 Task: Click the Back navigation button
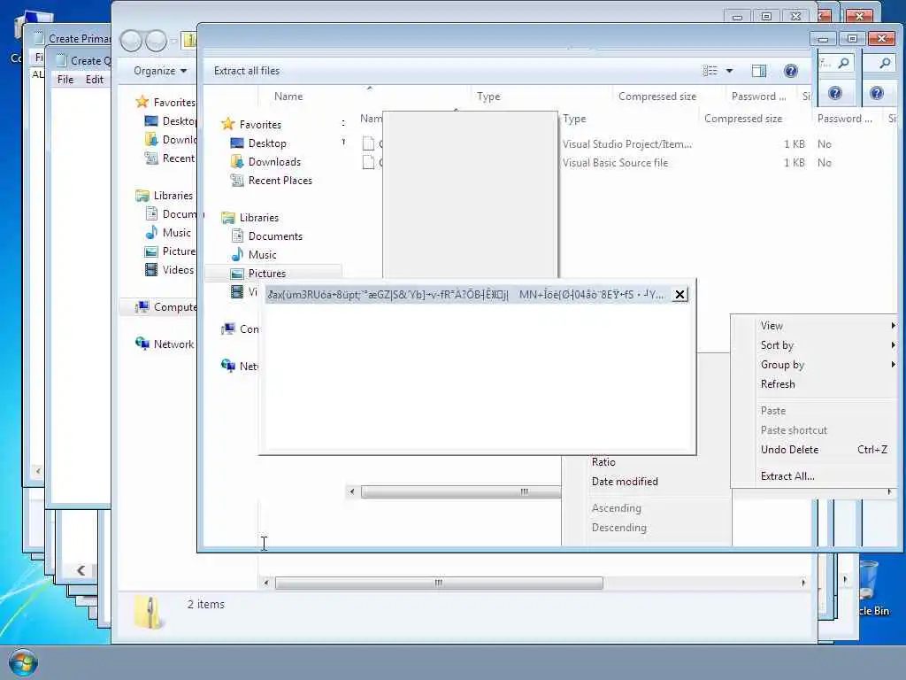click(131, 41)
